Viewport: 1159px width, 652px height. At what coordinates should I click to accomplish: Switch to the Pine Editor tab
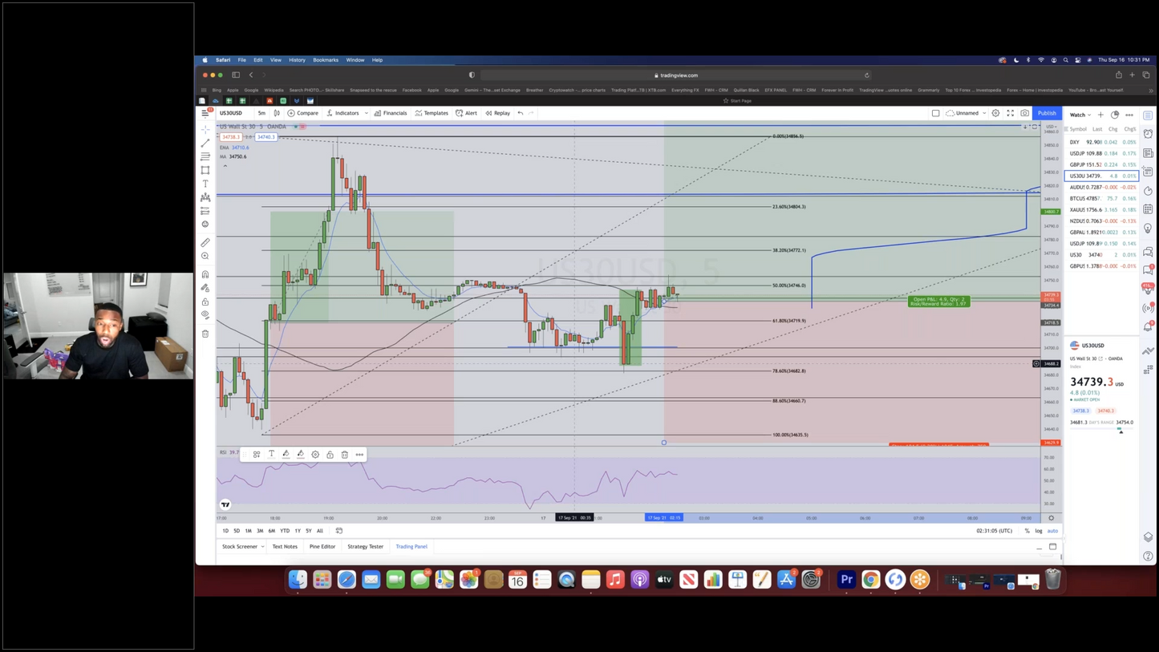coord(322,546)
